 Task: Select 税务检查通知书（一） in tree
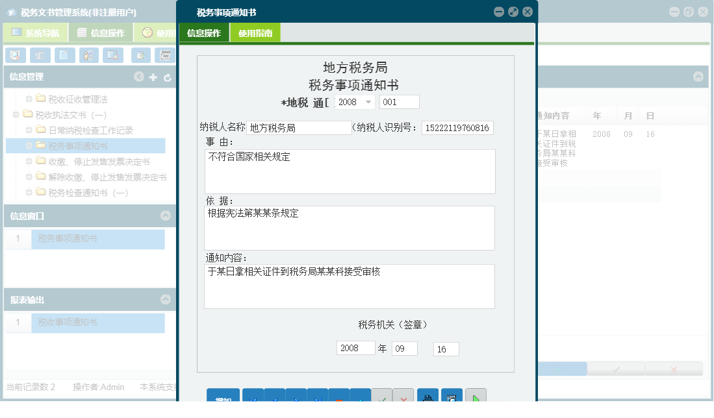point(88,193)
